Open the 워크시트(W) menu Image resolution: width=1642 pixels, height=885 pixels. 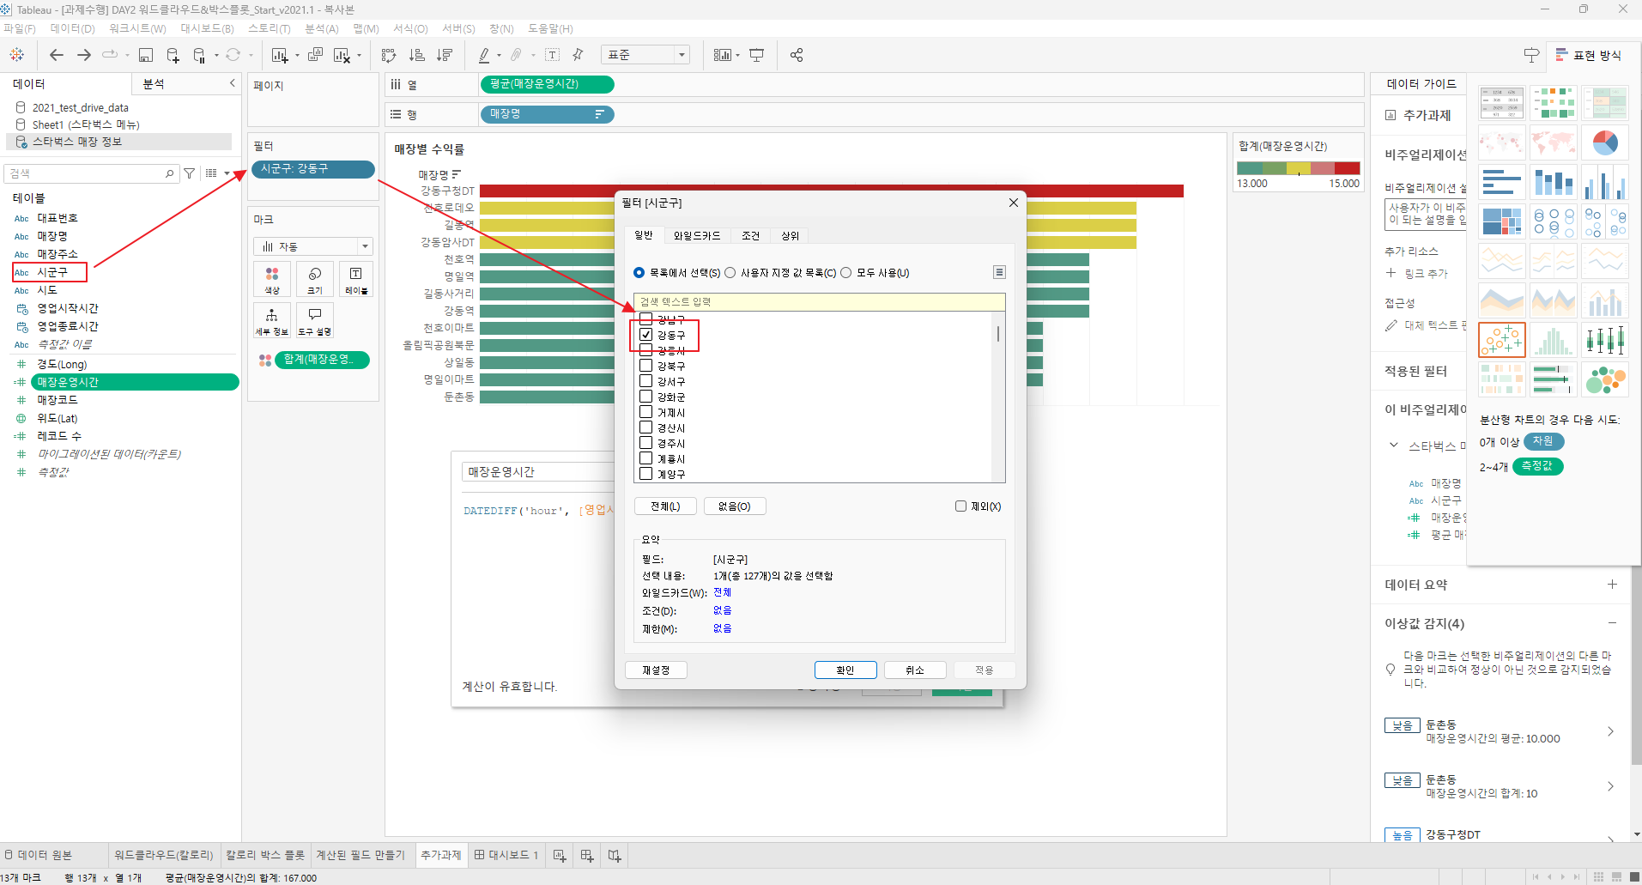click(137, 28)
